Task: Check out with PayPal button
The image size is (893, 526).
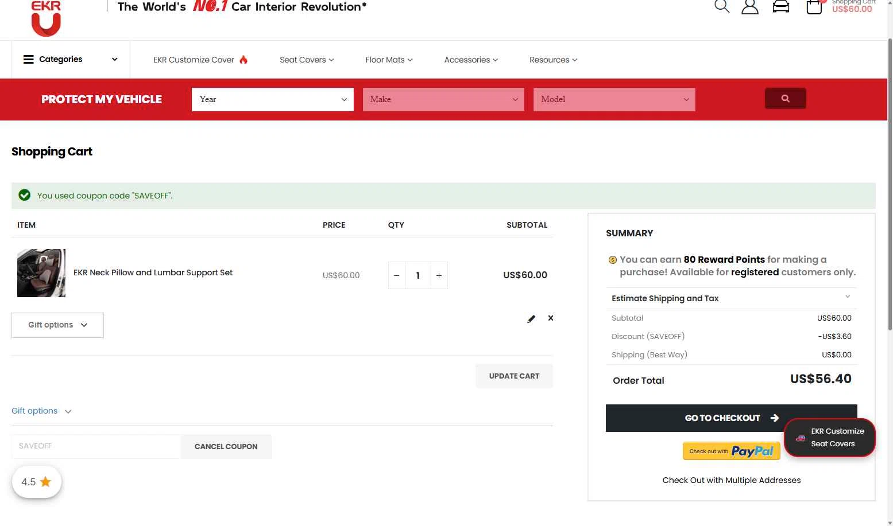Action: 731,451
